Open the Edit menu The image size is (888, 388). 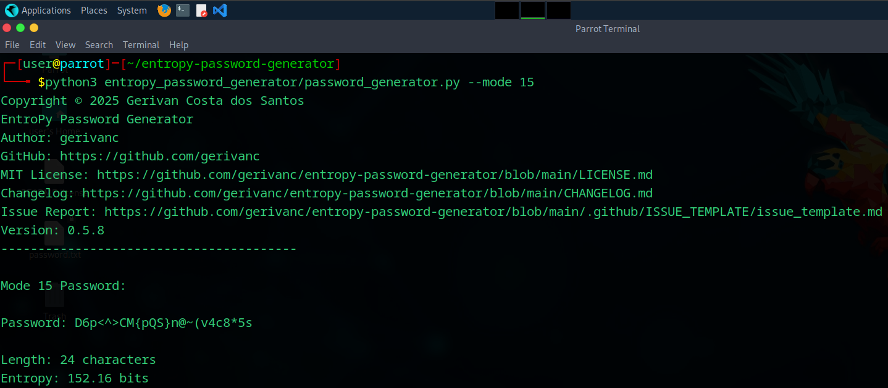(x=38, y=44)
